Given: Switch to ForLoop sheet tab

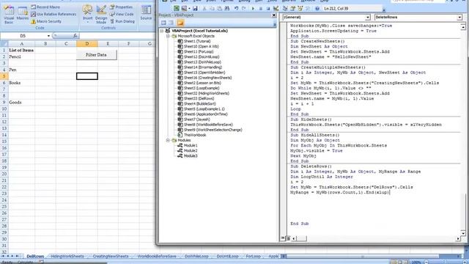Looking at the screenshot, I should [x=253, y=256].
